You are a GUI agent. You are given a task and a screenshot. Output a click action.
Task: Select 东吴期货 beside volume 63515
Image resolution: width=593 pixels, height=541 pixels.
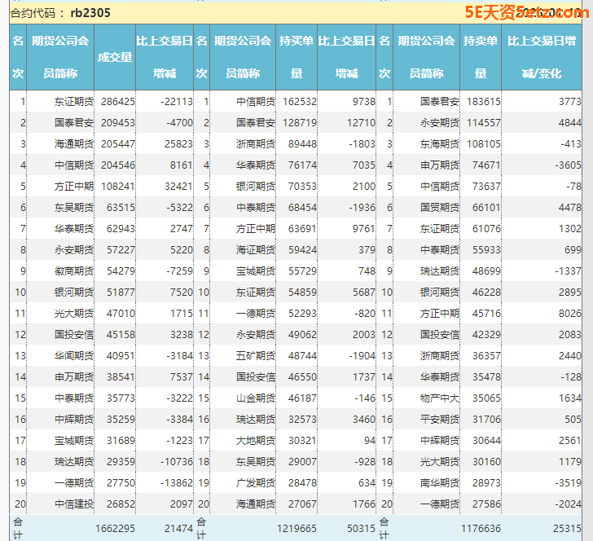coord(74,208)
